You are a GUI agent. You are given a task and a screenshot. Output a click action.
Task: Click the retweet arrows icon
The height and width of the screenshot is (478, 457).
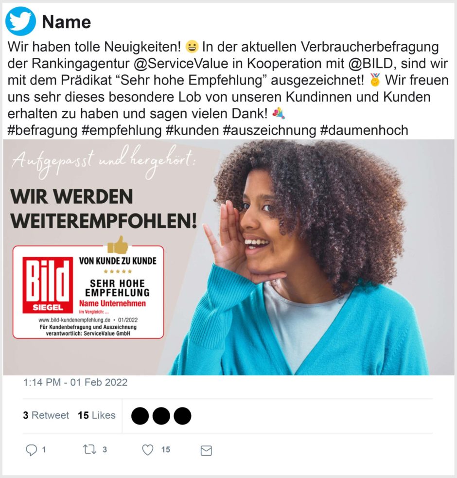tap(89, 449)
